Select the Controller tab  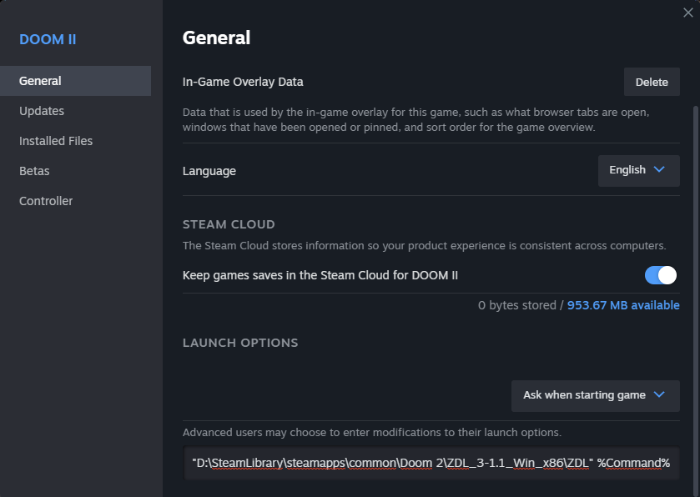[x=46, y=201]
